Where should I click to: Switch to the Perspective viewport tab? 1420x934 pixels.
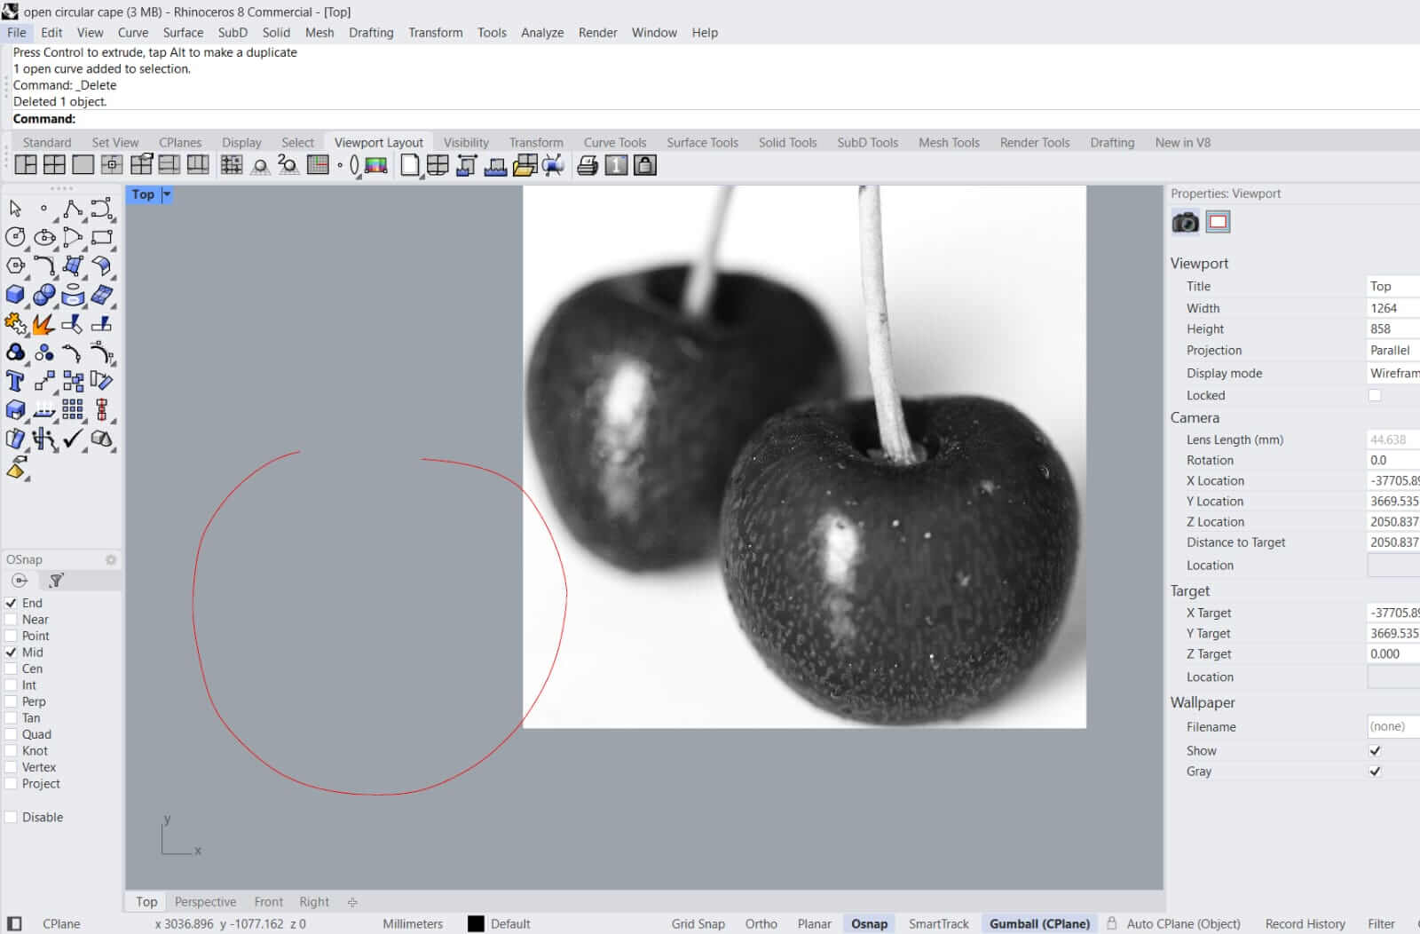click(x=205, y=902)
